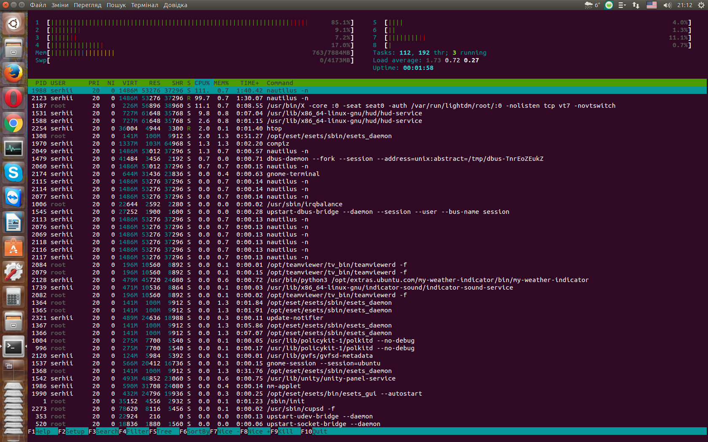This screenshot has width=708, height=442.
Task: Toggle F5 Tree view in htop
Action: 164,431
